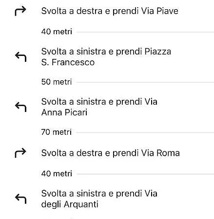Click the right-turn arrow for Via Piave
Image resolution: width=214 pixels, height=219 pixels.
20,11
